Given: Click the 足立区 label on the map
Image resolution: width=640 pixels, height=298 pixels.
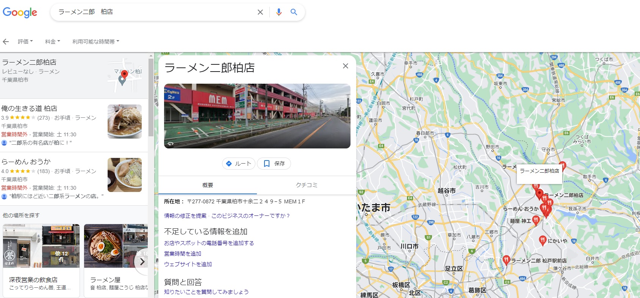Looking at the screenshot, I should point(454,269).
